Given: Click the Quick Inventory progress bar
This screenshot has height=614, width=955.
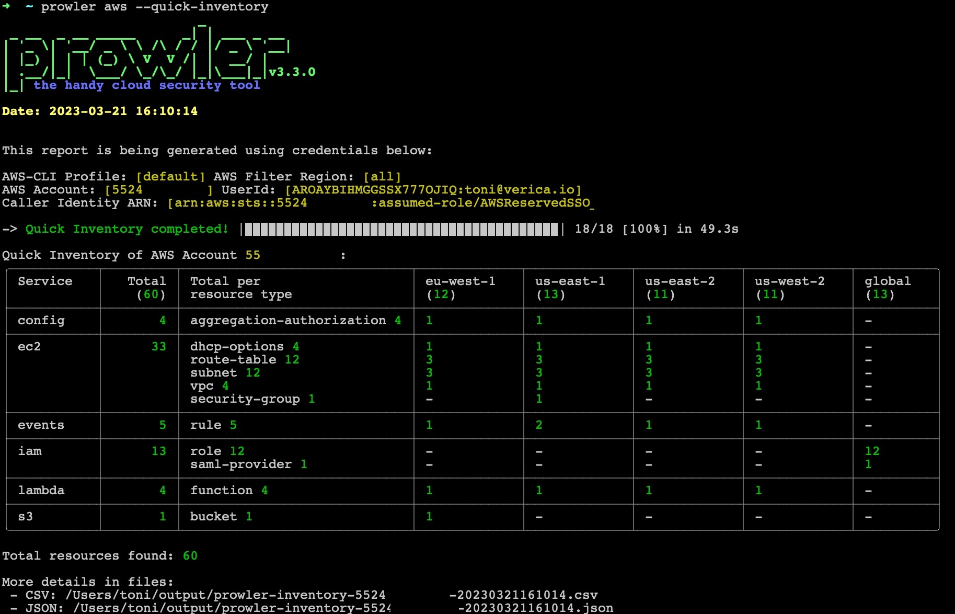Looking at the screenshot, I should [x=402, y=229].
